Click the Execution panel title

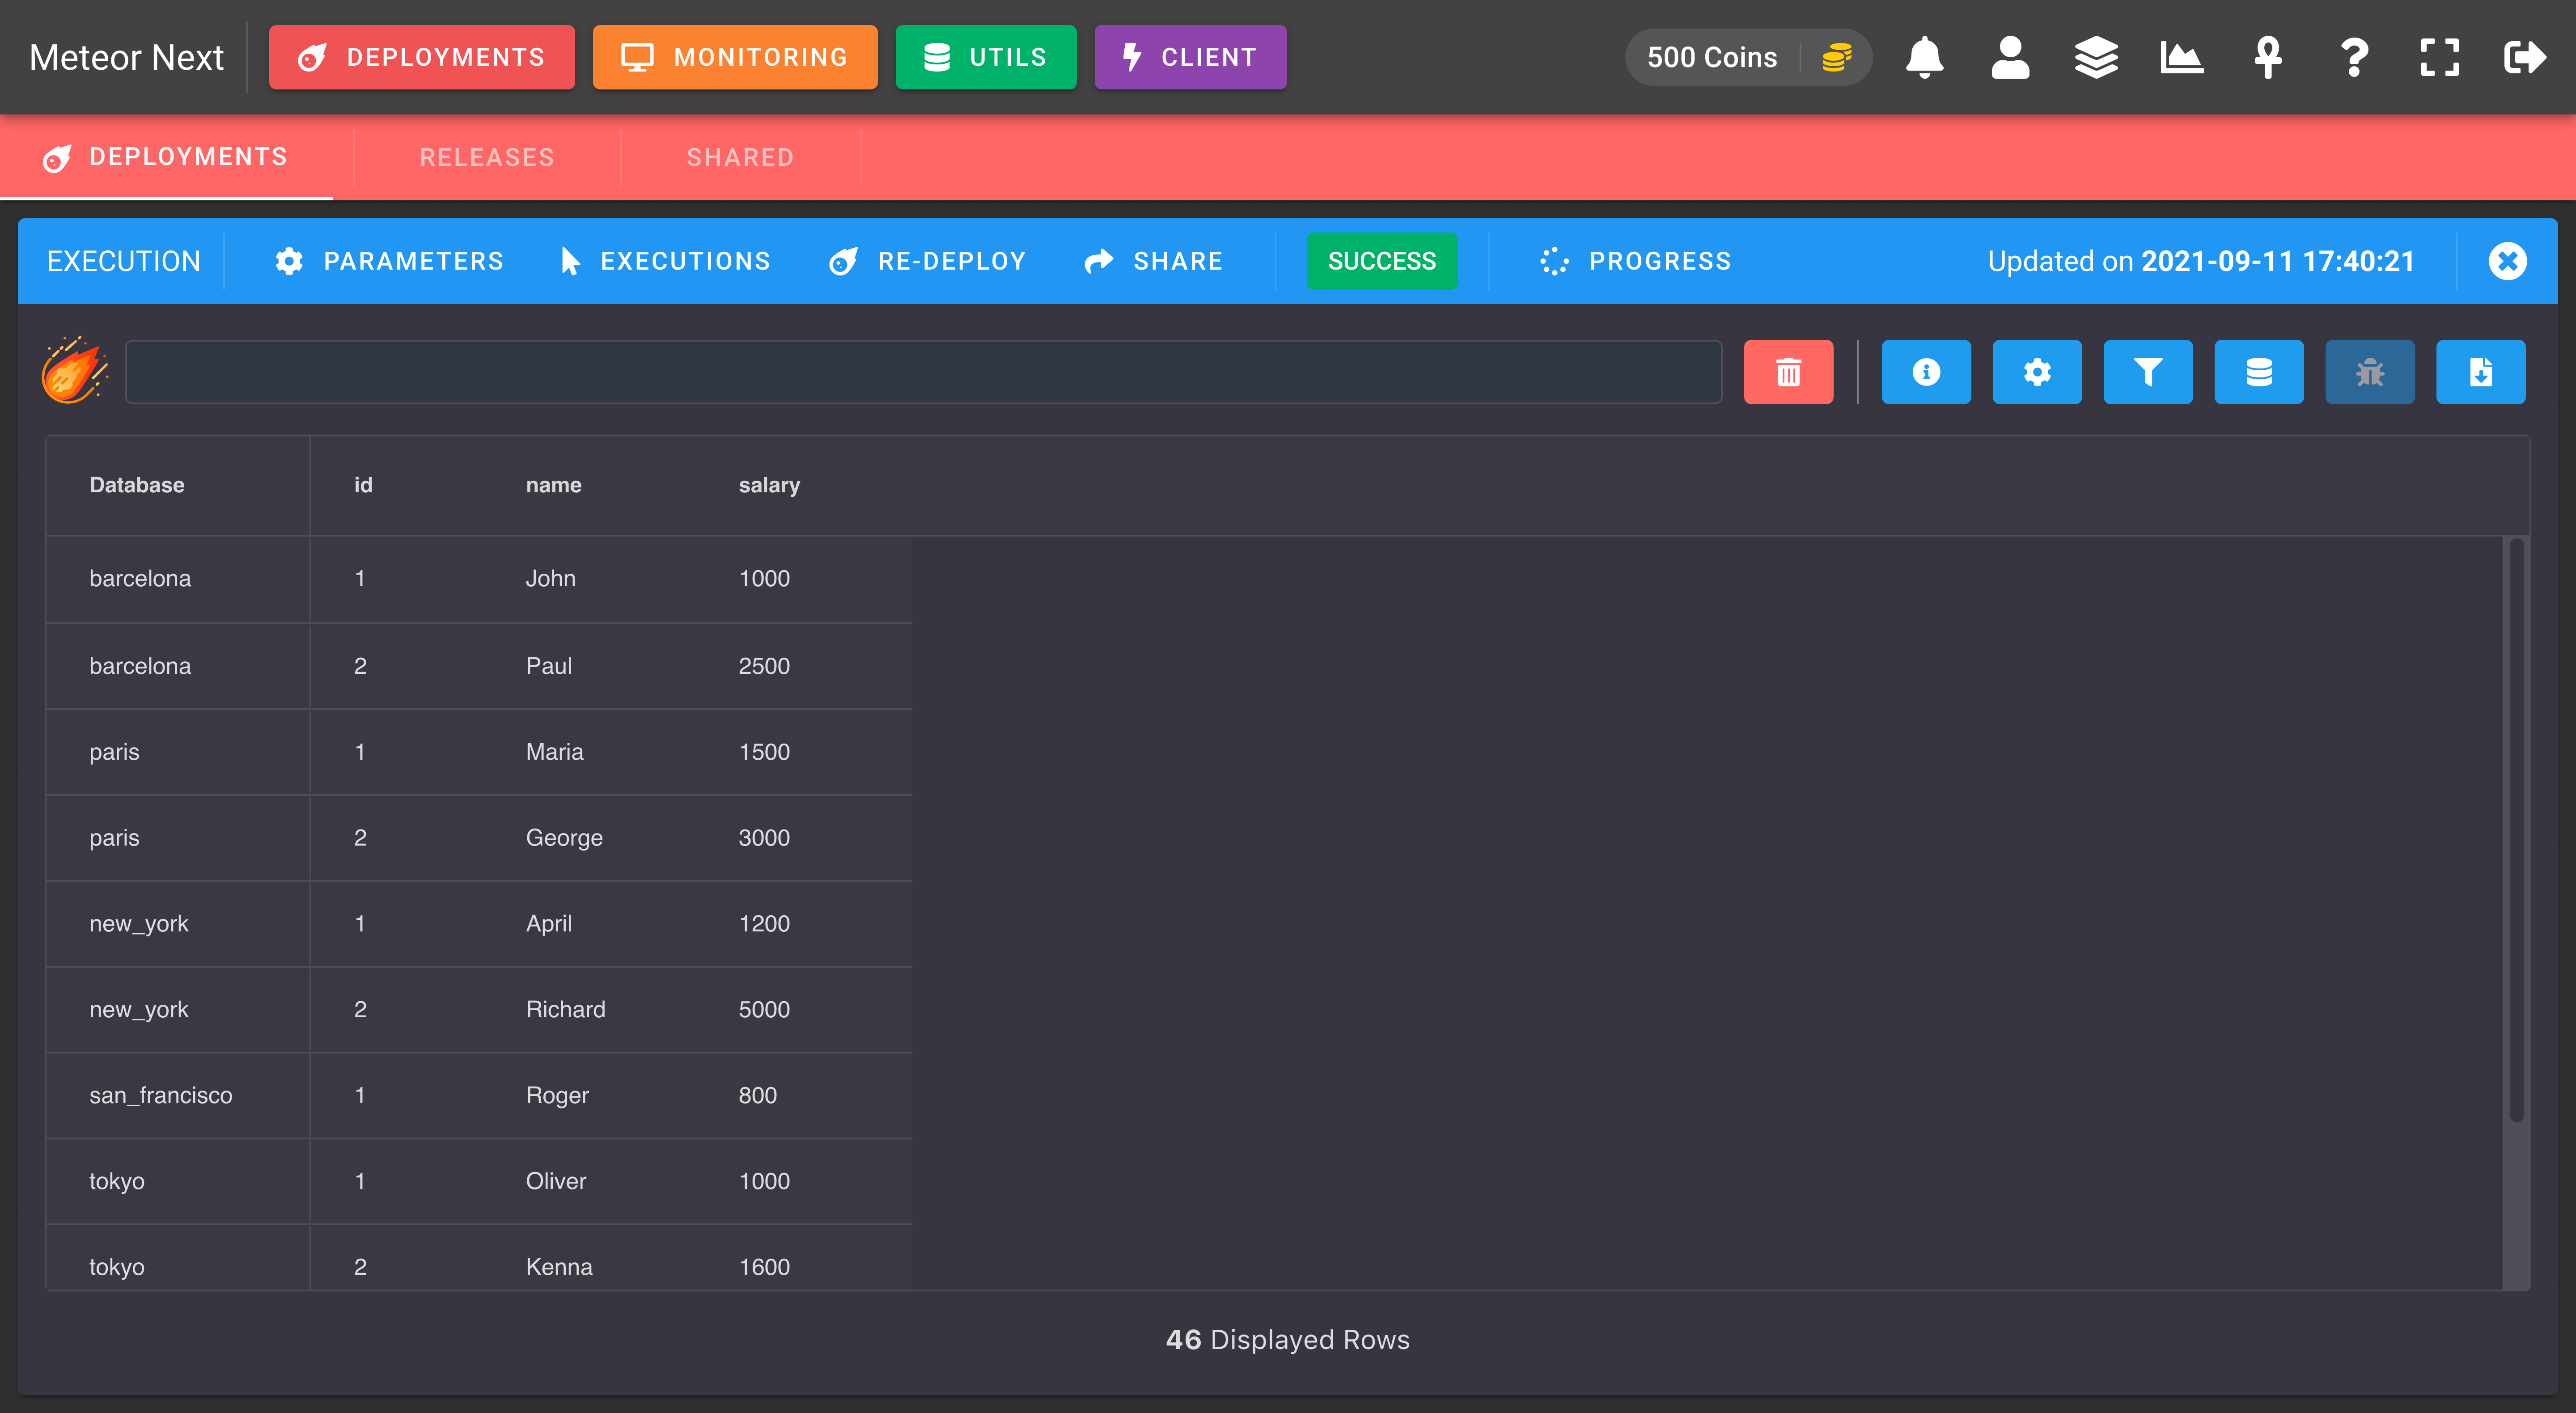(x=124, y=261)
